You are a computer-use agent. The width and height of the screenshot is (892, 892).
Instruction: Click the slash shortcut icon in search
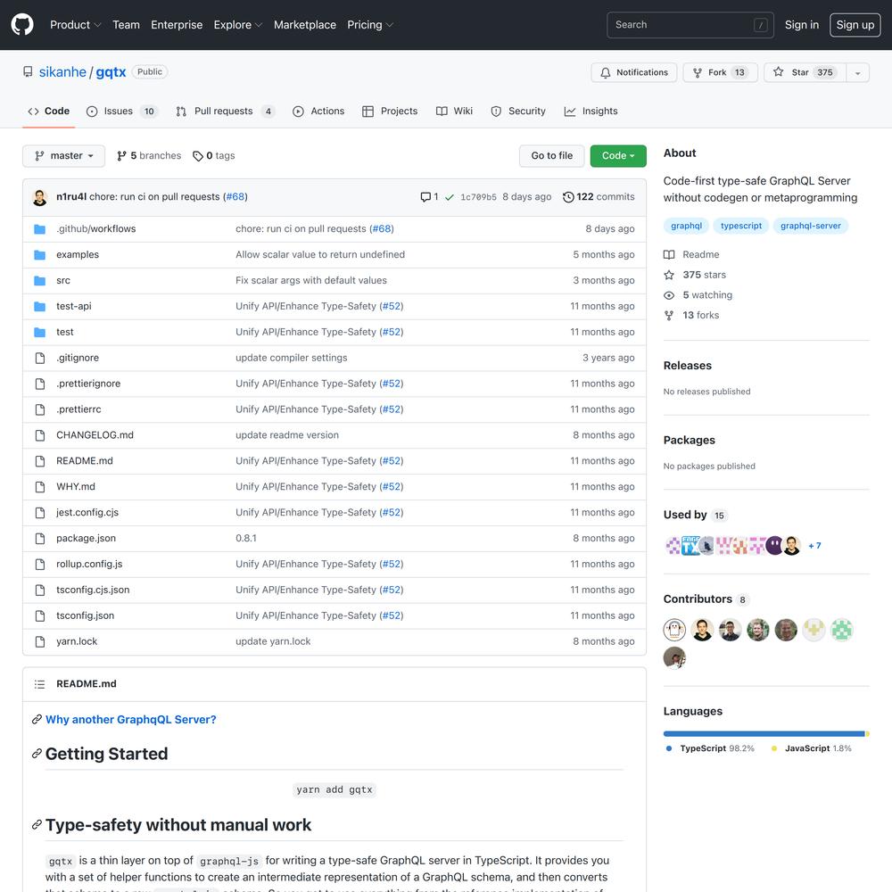[x=761, y=25]
